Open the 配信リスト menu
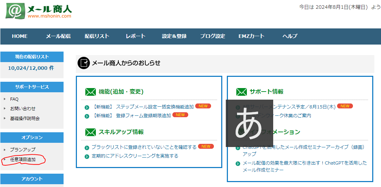This screenshot has height=187, width=381. coord(97,36)
